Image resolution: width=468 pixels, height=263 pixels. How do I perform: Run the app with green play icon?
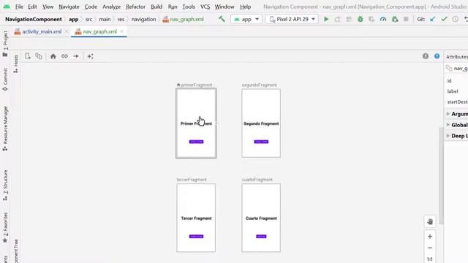[x=326, y=19]
